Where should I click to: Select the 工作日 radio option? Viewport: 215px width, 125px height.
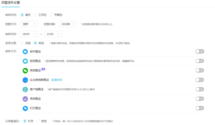coord(35,15)
